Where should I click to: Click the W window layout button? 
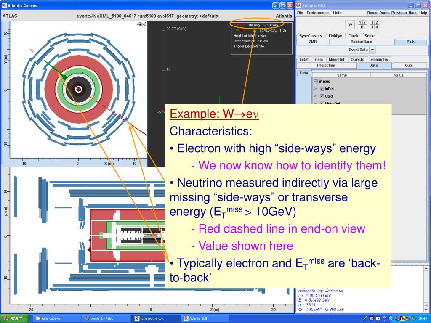click(x=350, y=25)
